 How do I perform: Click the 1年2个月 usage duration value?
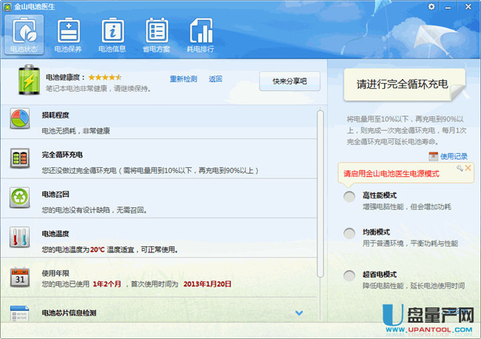click(x=107, y=284)
